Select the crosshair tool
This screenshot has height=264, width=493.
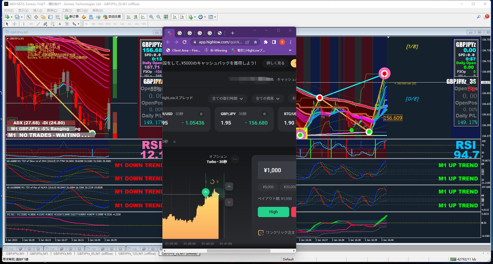tap(15, 24)
